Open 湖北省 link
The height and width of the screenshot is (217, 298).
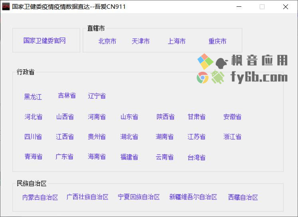129,137
